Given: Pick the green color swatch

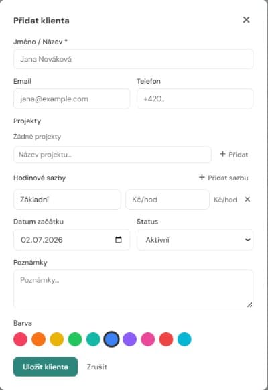Looking at the screenshot, I should 75,339.
